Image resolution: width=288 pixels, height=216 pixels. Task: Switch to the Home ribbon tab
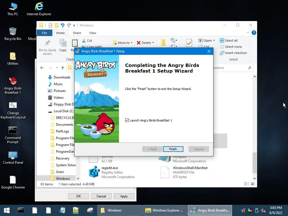pos(60,33)
